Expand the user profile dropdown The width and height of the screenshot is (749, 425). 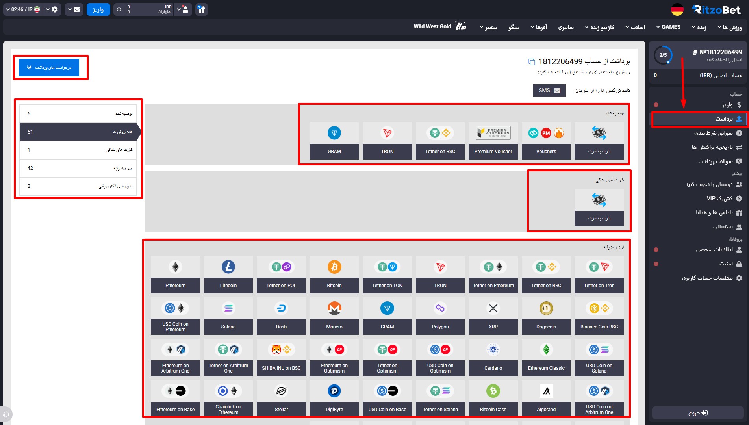[x=182, y=9]
